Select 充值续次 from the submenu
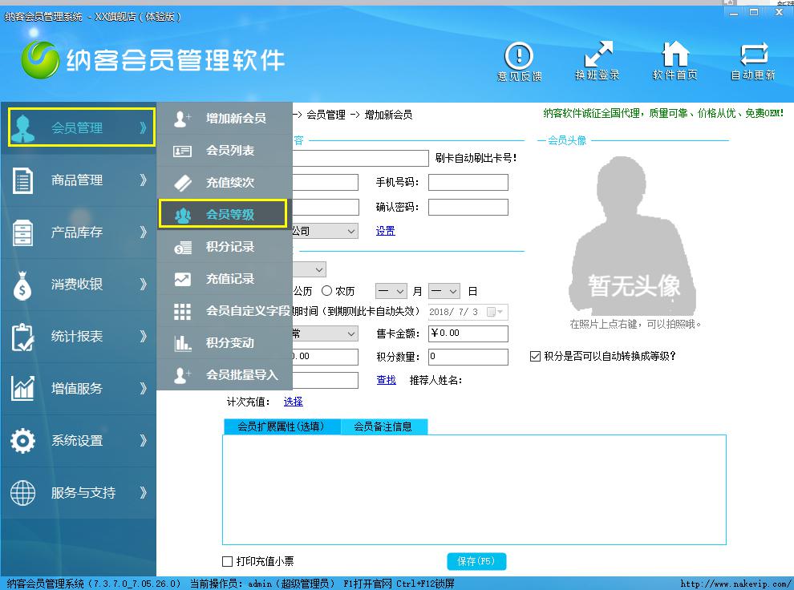The width and height of the screenshot is (794, 590). tap(225, 183)
